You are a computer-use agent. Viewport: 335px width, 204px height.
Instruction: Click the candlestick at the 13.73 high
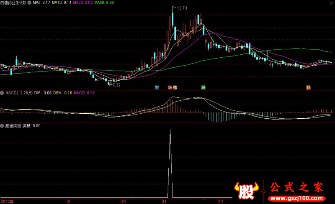point(173,19)
